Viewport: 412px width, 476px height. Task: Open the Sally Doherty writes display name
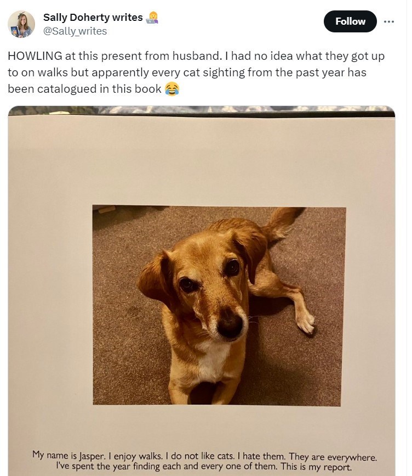[93, 18]
